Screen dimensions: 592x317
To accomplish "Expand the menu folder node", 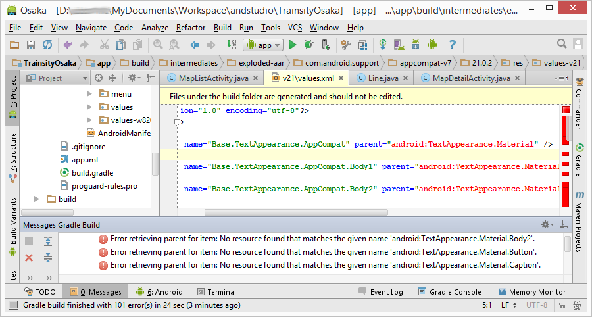I will coord(89,93).
